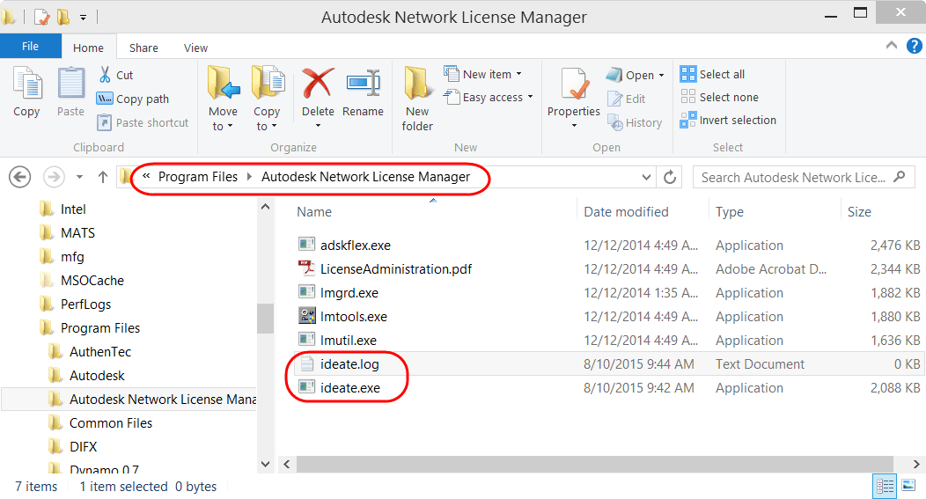This screenshot has height=499, width=926.
Task: Click the Copy path icon
Action: (105, 99)
